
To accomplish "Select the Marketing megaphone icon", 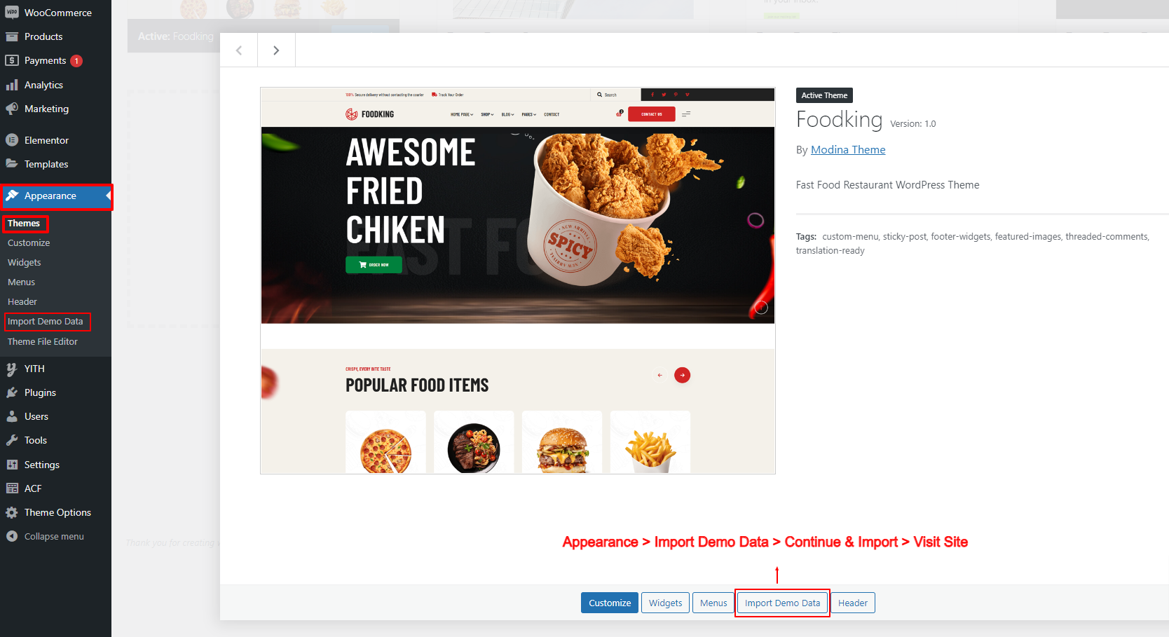I will click(12, 109).
